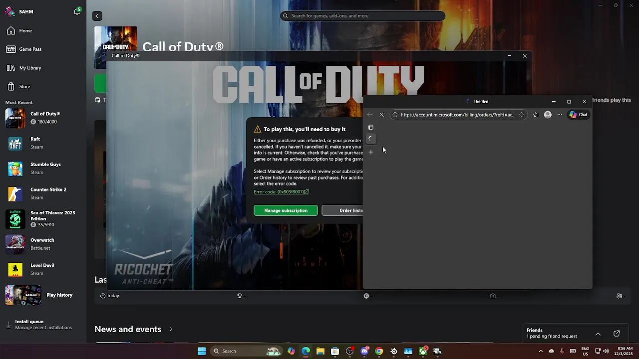Open Copilot from the taskbar
The height and width of the screenshot is (359, 639).
point(291,351)
